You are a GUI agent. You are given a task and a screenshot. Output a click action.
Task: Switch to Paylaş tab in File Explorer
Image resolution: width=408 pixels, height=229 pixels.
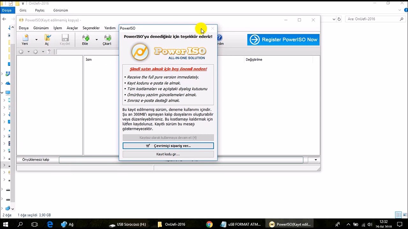[x=40, y=10]
